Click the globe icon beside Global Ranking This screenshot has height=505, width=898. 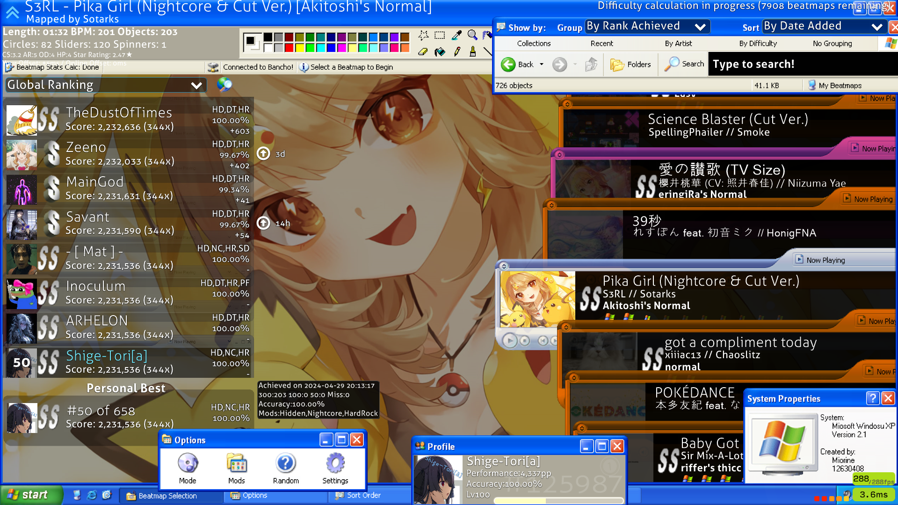(x=224, y=84)
